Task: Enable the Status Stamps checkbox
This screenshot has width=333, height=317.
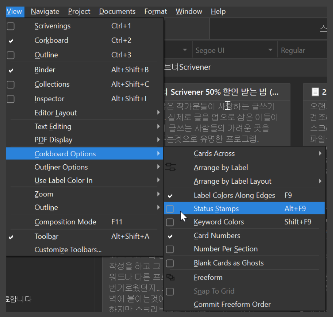Action: [x=170, y=209]
